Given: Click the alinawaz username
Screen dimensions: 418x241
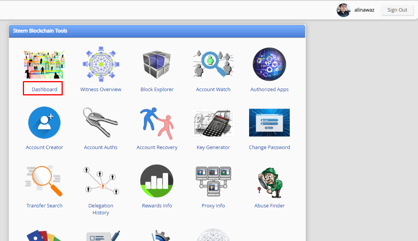Looking at the screenshot, I should pyautogui.click(x=364, y=10).
